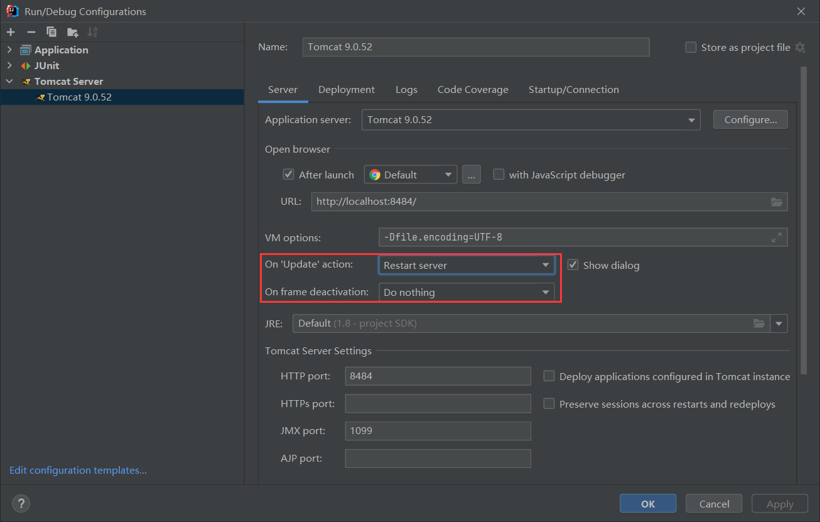Click the settings panel vertical scrollbar

pyautogui.click(x=803, y=220)
